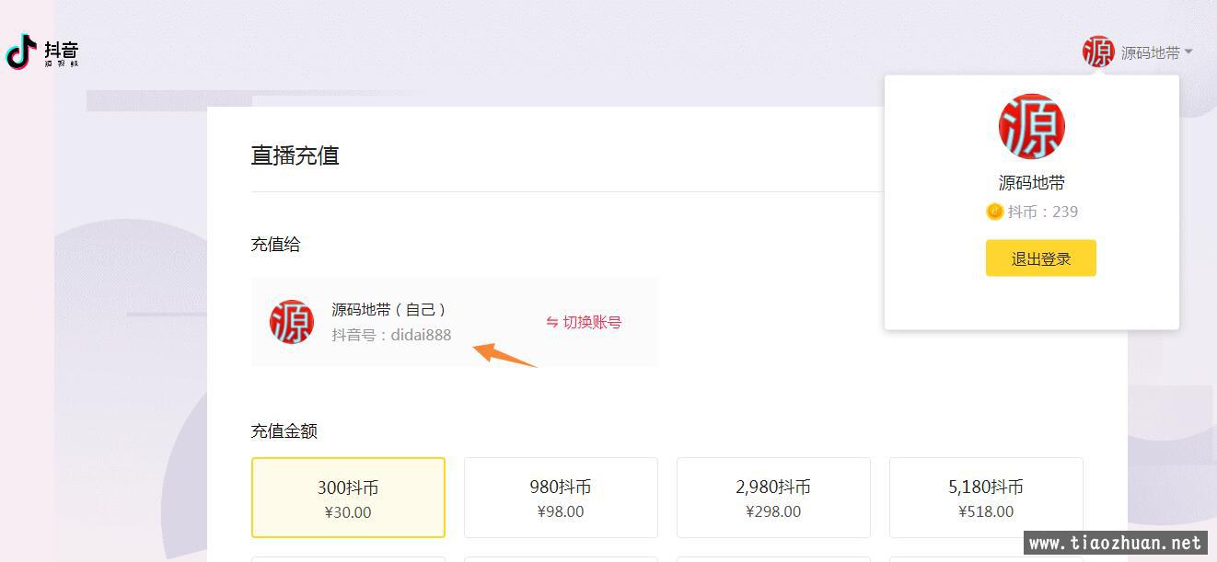Click the 抖币：239 balance text
This screenshot has width=1217, height=562.
tap(1042, 212)
